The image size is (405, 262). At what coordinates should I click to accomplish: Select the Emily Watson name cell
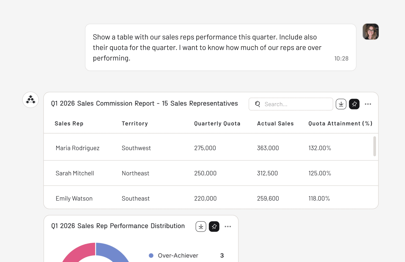tap(74, 199)
